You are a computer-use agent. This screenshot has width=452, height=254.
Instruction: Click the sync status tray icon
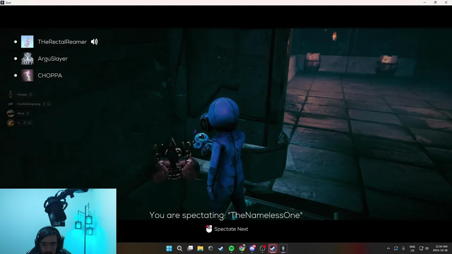tap(396, 248)
